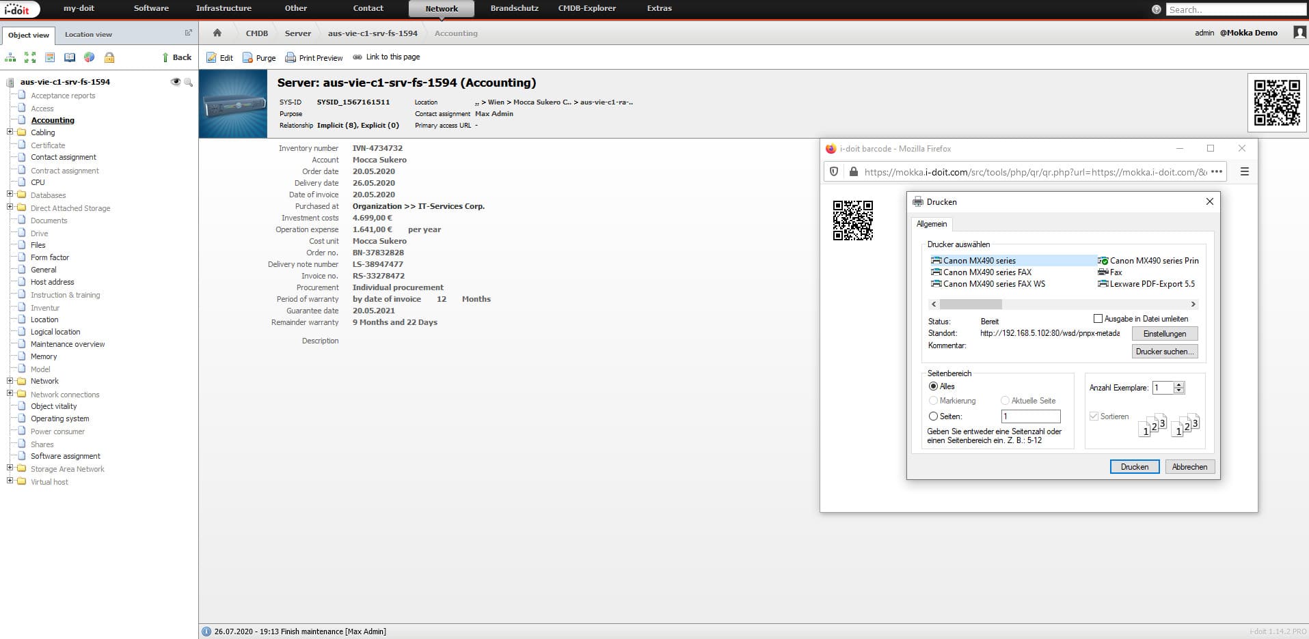Click the yellow lock icon in the toolbar
This screenshot has height=639, width=1309.
coord(109,57)
